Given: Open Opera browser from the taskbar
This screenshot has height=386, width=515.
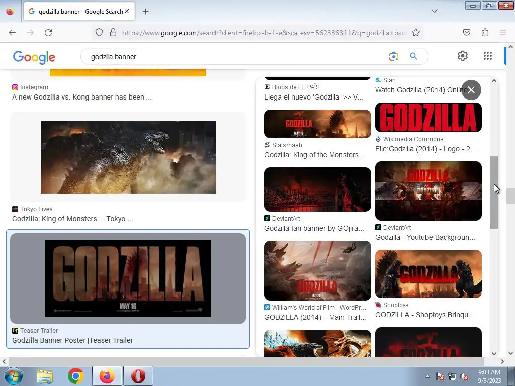Looking at the screenshot, I should click(138, 376).
